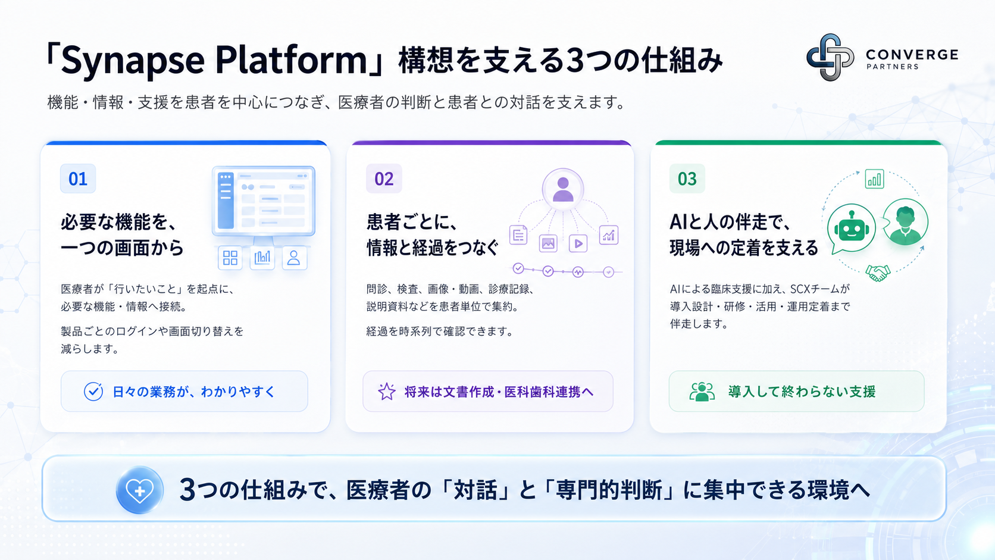995x560 pixels.
Task: Click the grid icon under the monitor
Action: 230,258
